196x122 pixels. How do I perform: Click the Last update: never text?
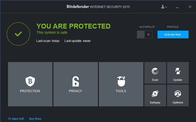pyautogui.click(x=77, y=41)
